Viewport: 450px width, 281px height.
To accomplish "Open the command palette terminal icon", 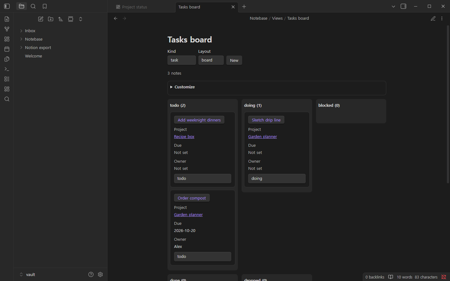I will point(7,69).
